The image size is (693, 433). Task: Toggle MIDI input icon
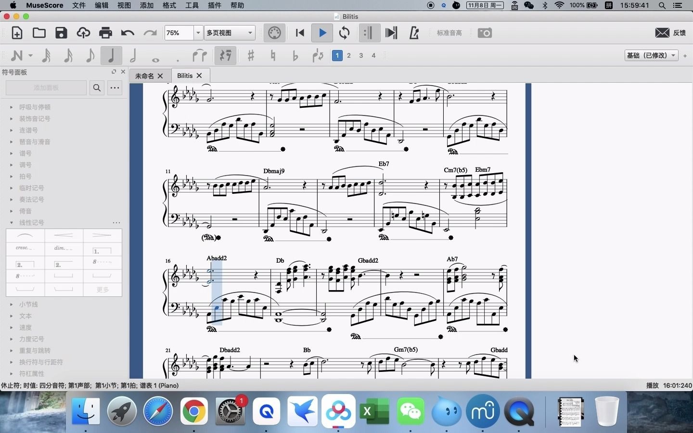click(x=274, y=33)
